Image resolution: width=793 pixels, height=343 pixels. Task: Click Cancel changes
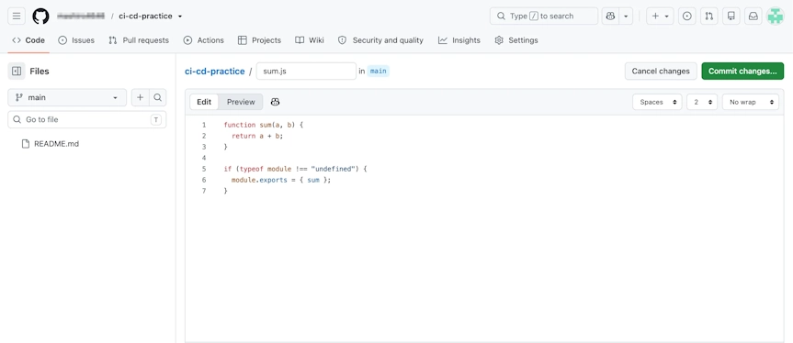point(661,72)
